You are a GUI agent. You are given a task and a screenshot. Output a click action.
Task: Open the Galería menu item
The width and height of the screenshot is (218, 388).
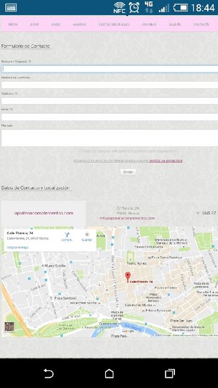tap(175, 24)
